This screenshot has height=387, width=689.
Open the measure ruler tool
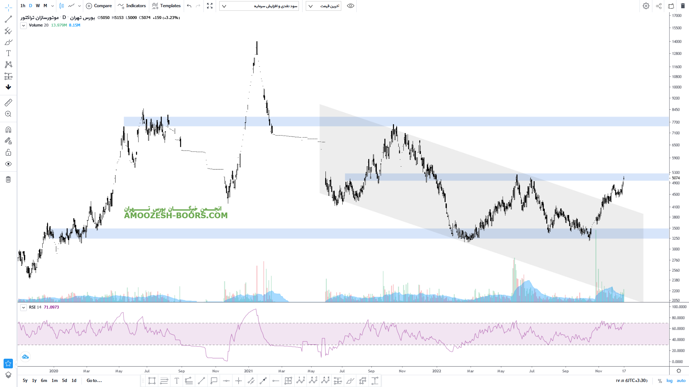(8, 103)
